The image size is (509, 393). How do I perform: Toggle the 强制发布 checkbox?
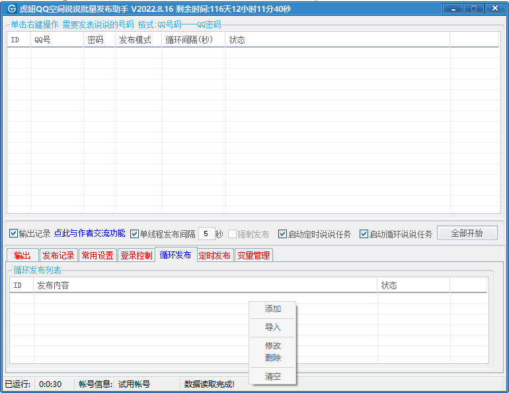coord(232,234)
